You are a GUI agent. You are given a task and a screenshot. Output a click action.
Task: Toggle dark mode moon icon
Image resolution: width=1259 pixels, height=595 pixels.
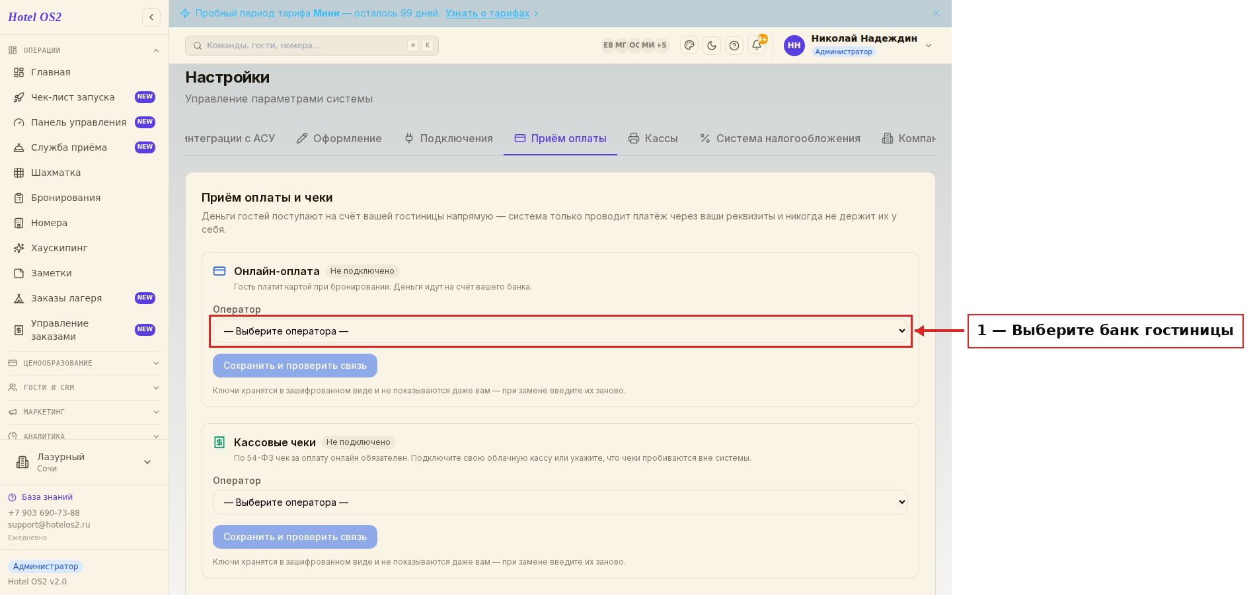[x=712, y=46]
